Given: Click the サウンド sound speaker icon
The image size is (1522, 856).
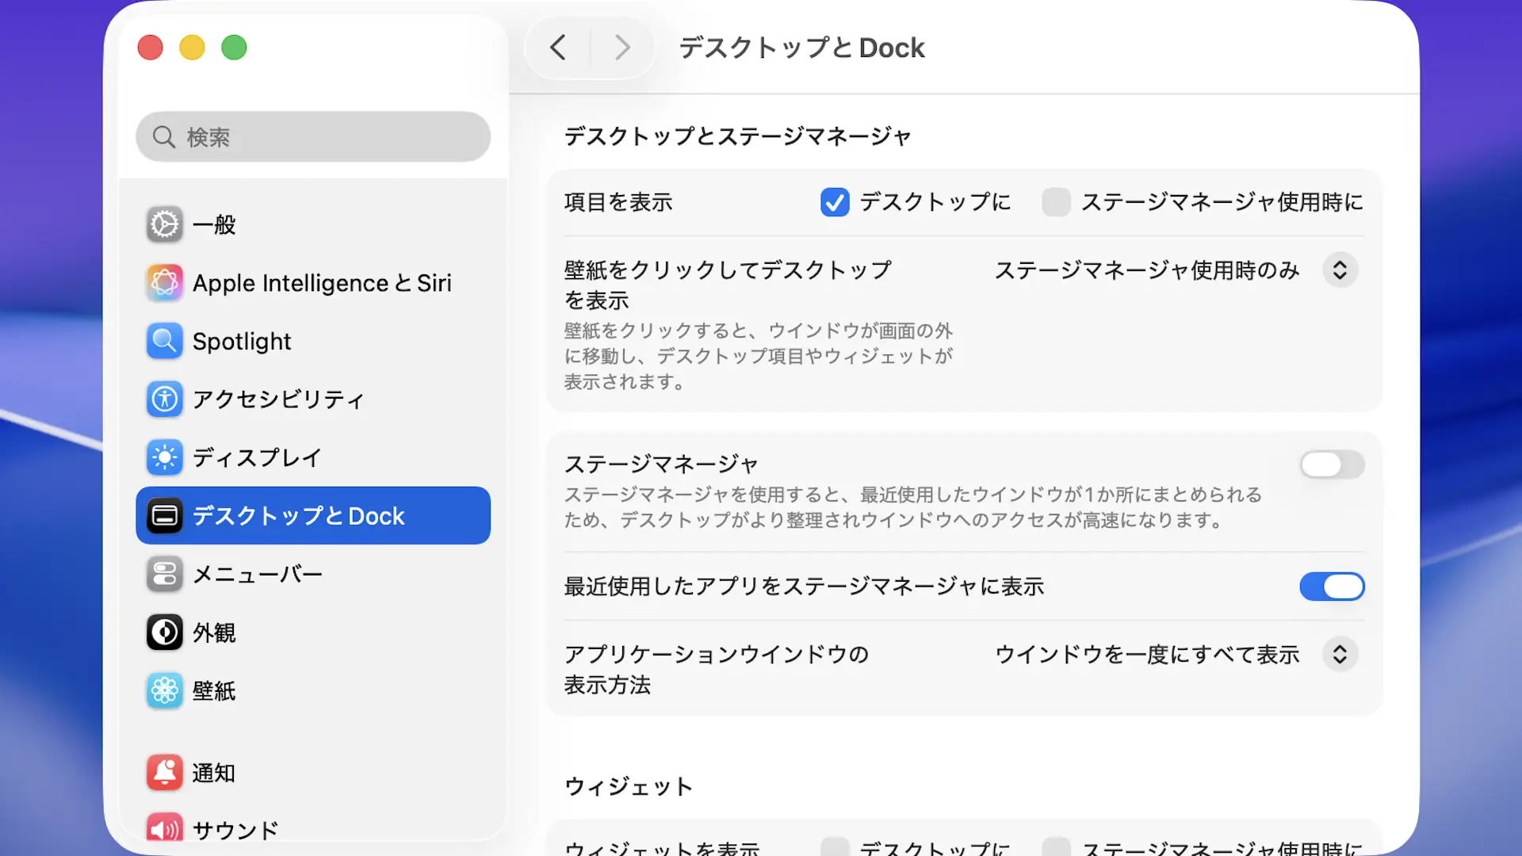Looking at the screenshot, I should point(165,829).
